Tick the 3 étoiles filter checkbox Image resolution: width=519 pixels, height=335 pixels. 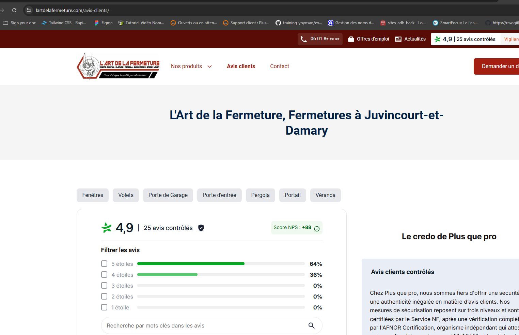(x=104, y=286)
